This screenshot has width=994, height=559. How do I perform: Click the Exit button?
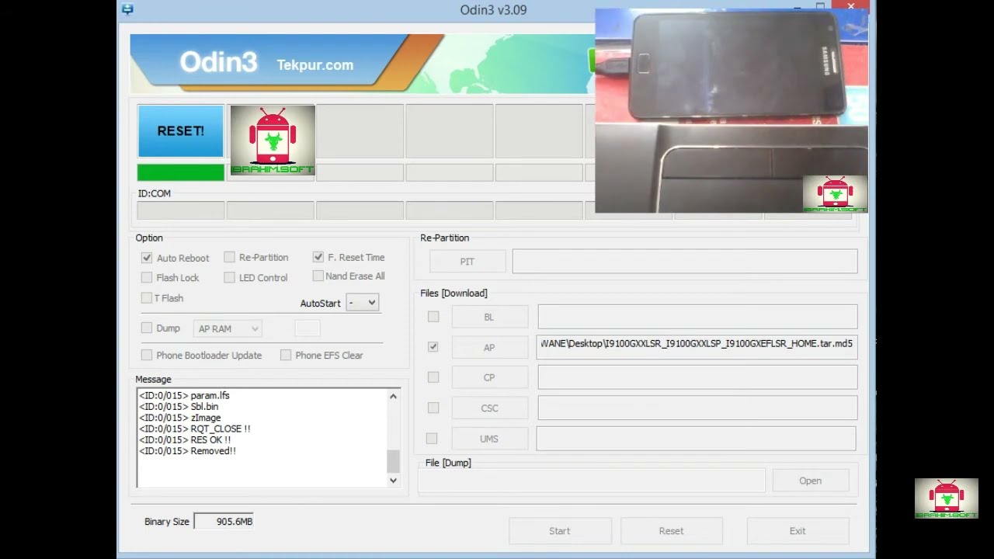(x=798, y=531)
